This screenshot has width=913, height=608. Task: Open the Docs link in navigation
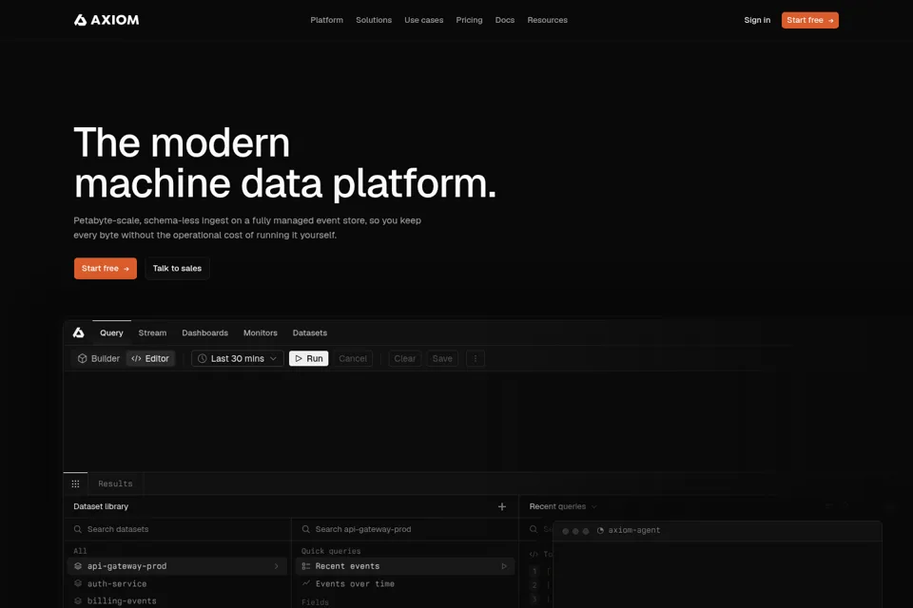point(505,20)
